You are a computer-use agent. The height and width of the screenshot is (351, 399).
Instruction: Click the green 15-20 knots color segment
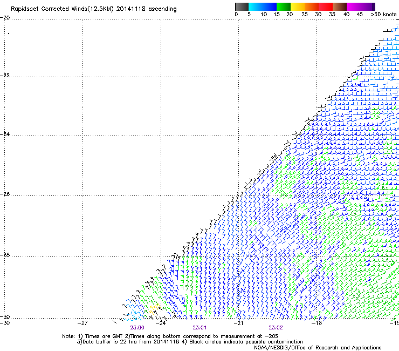coord(284,6)
